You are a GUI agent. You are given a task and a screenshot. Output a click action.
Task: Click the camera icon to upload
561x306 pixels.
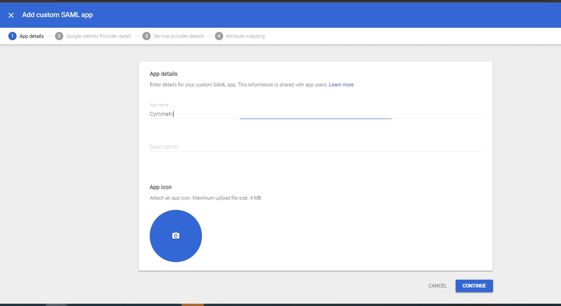tap(176, 236)
